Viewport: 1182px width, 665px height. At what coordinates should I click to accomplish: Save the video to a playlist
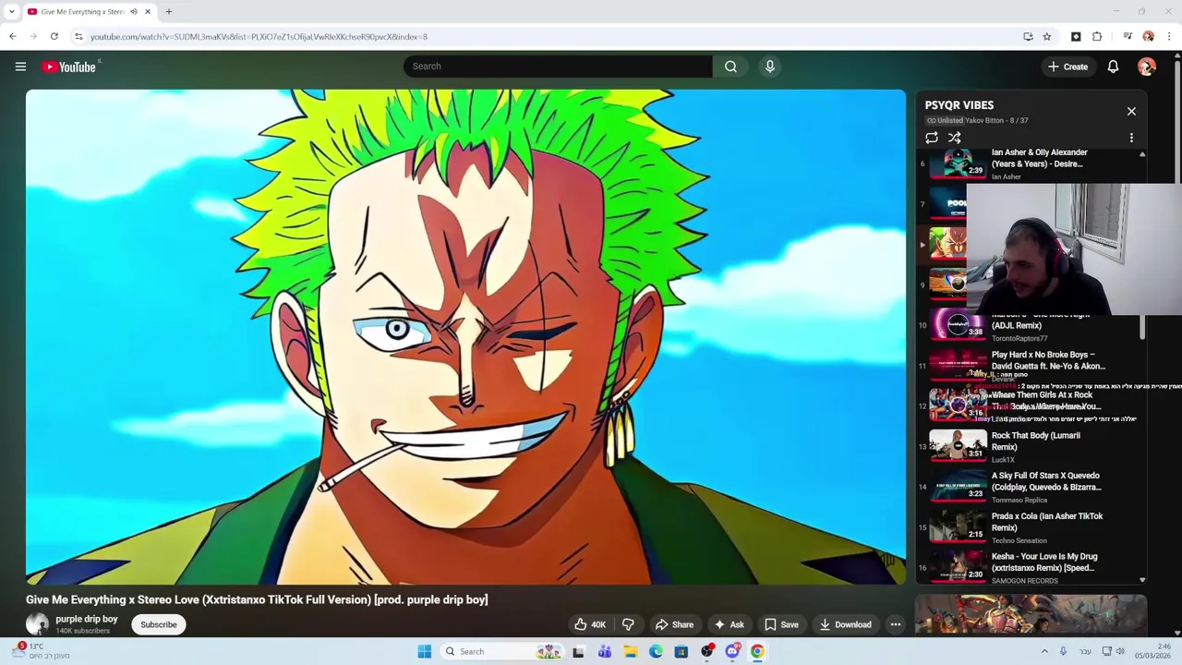781,624
